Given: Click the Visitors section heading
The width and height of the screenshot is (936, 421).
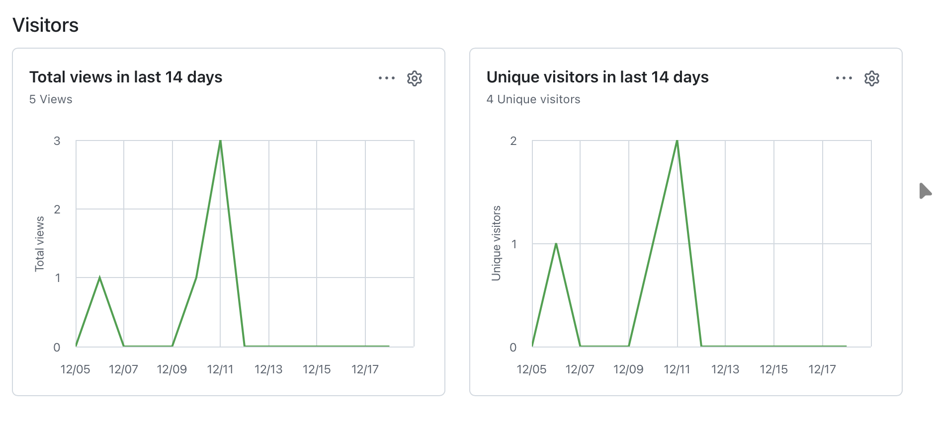Looking at the screenshot, I should coord(46,25).
